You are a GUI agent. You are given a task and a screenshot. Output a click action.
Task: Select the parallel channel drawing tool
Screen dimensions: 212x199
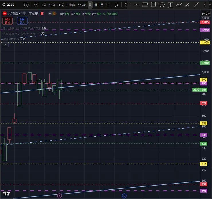pos(188,5)
